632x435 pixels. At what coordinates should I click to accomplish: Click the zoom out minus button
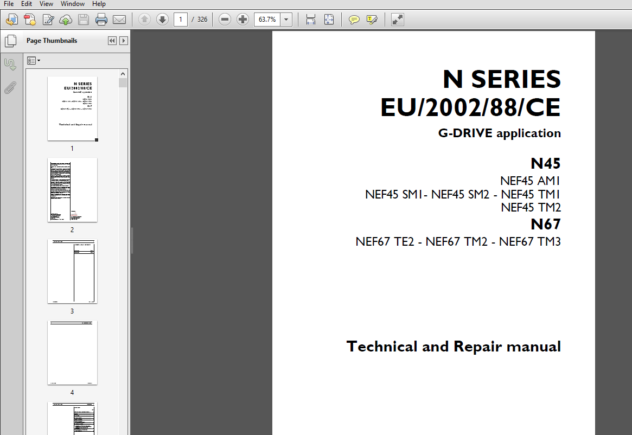(225, 20)
